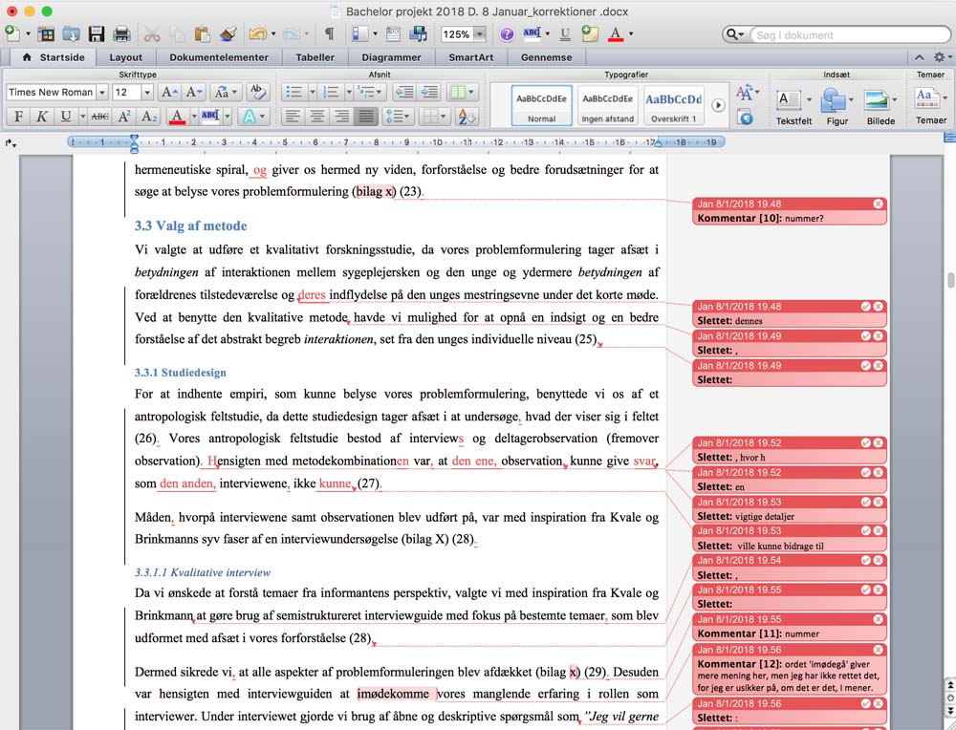The height and width of the screenshot is (730, 956).
Task: Insert a Billede picture
Action: [880, 107]
